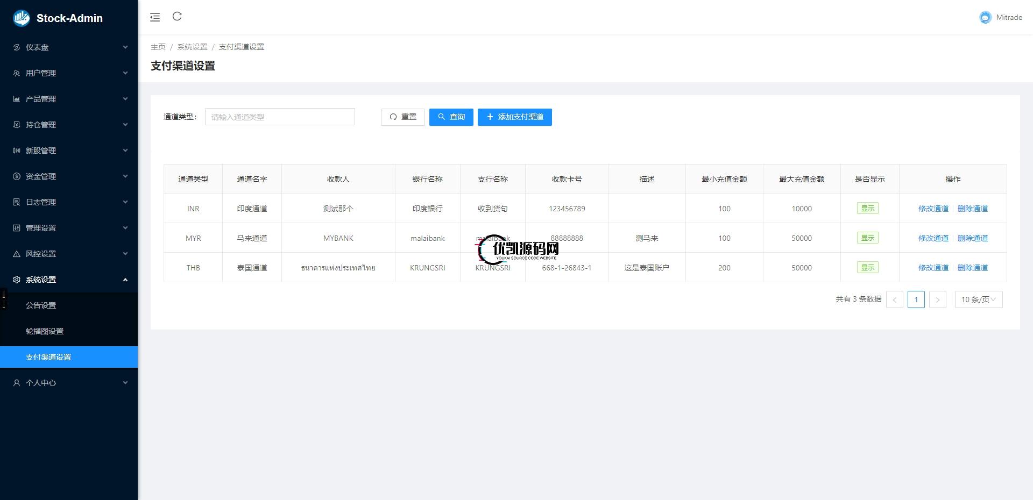Click the 仪表盘 dashboard gauge icon
Image resolution: width=1033 pixels, height=500 pixels.
coord(16,47)
